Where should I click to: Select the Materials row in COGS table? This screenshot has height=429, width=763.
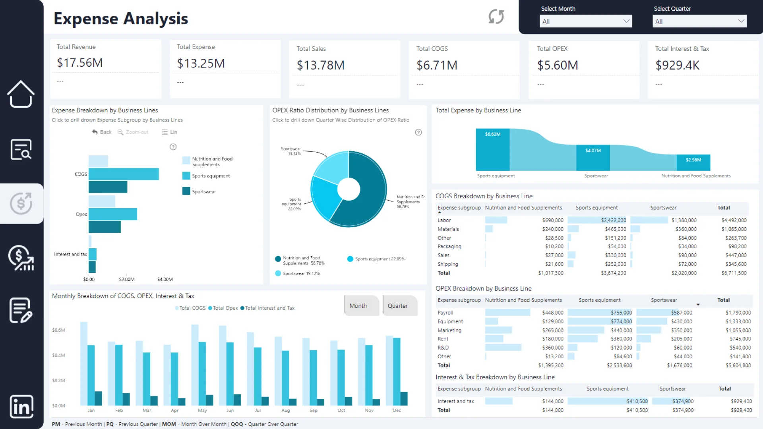[x=592, y=229]
